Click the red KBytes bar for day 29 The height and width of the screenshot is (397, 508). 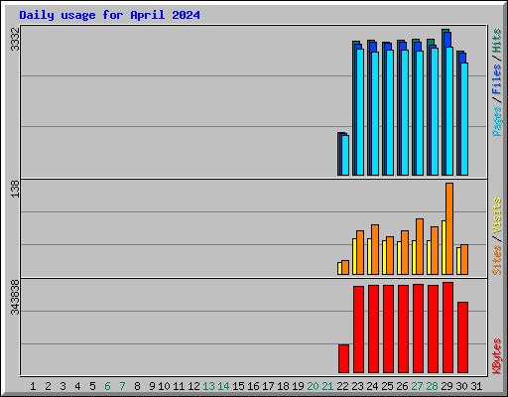pos(447,328)
